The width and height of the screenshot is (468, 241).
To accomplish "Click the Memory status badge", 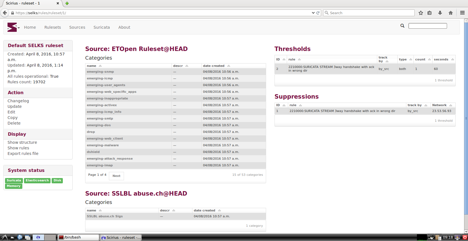I will coord(14,186).
